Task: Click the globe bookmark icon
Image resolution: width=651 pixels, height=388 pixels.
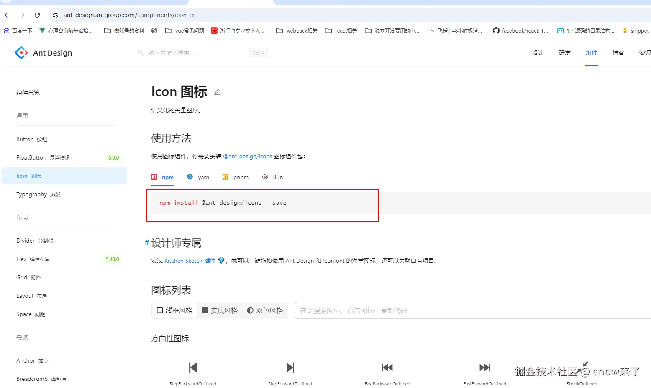Action: [x=154, y=30]
